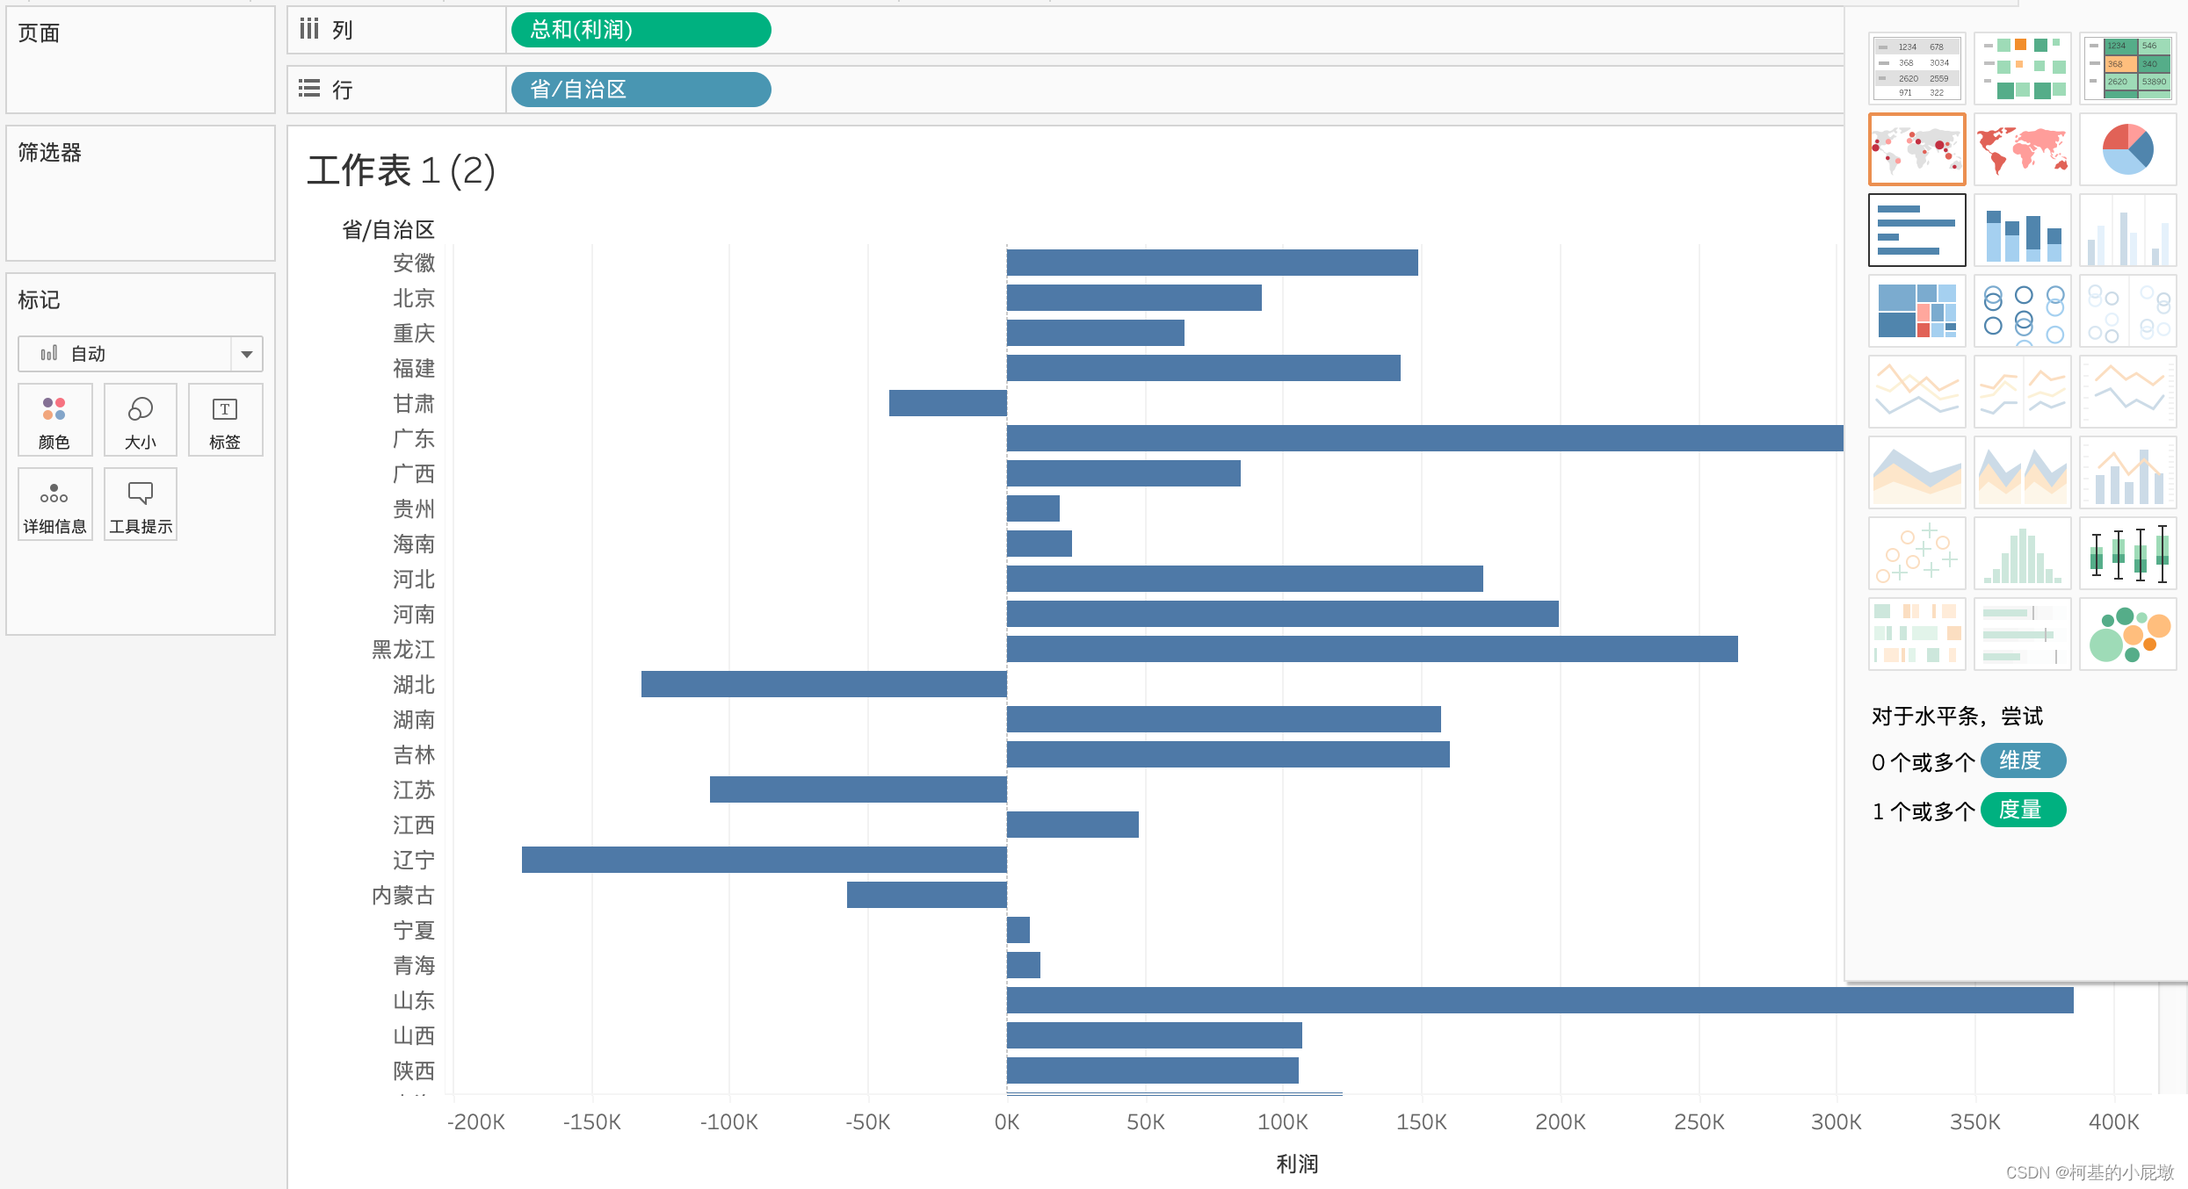This screenshot has width=2188, height=1189.
Task: Select the text table chart type
Action: coord(1916,68)
